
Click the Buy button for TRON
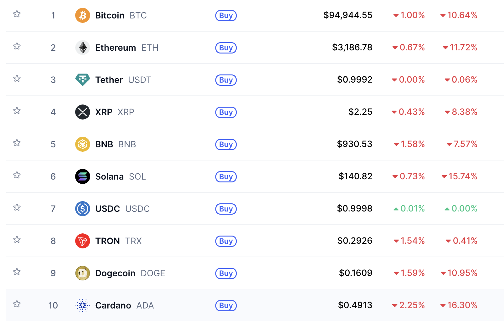click(226, 241)
